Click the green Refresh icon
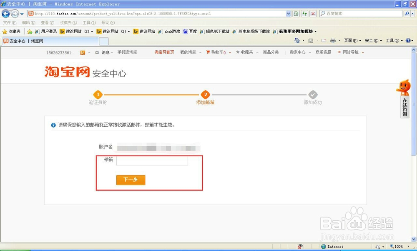Image resolution: width=417 pixels, height=251 pixels. click(x=304, y=14)
